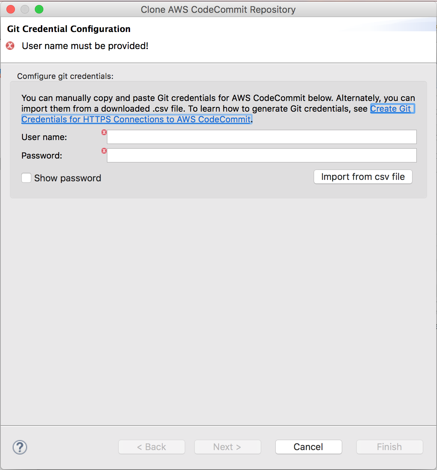Screen dimensions: 437x470
Task: Click the Comfigure git credentials label
Action: [65, 76]
